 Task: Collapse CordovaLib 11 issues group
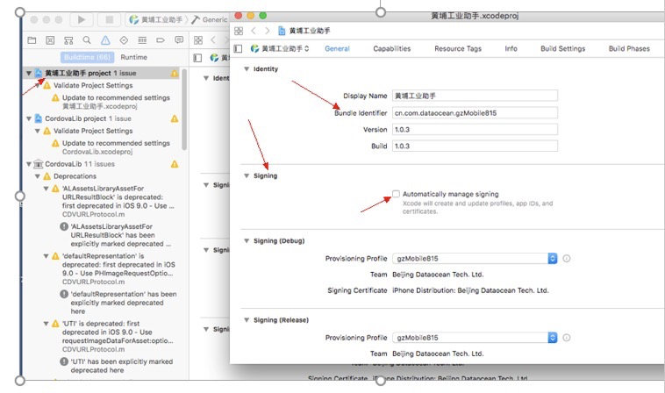[29, 164]
